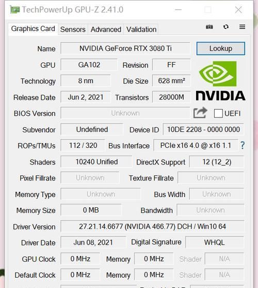Click the refresh icon in the toolbar
The image size is (258, 288).
point(226,27)
